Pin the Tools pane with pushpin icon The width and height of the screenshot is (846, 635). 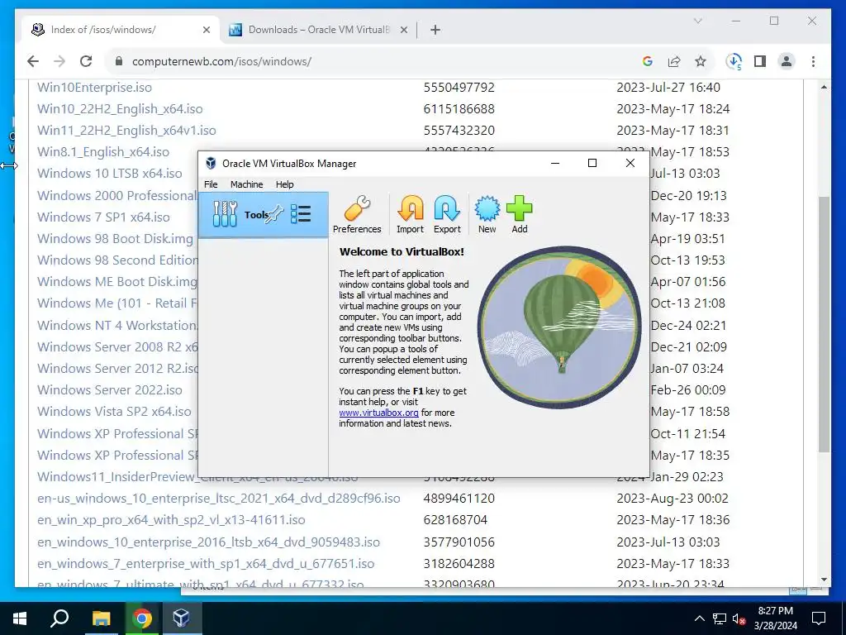click(x=276, y=214)
